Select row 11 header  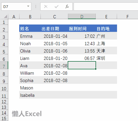(4, 95)
